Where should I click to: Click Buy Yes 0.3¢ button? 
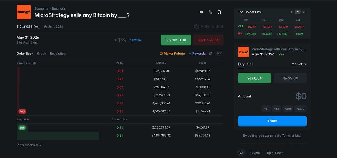tap(176, 40)
